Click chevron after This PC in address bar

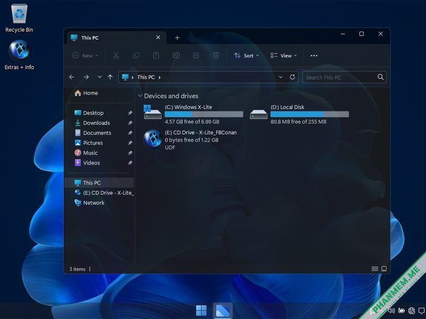159,77
